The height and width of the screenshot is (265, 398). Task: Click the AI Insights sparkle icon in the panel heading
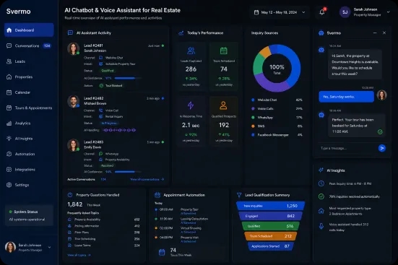pyautogui.click(x=321, y=170)
